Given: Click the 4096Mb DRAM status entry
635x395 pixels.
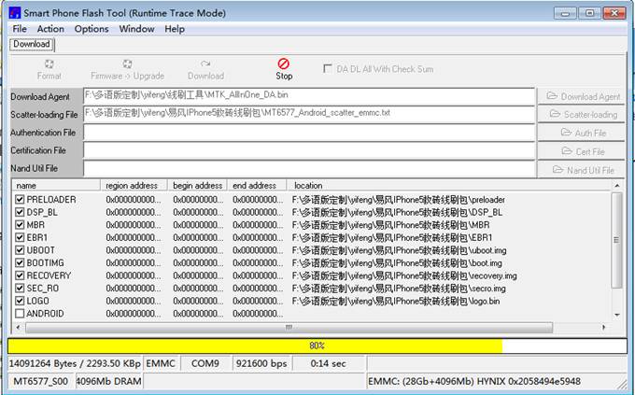Looking at the screenshot, I should [x=109, y=382].
